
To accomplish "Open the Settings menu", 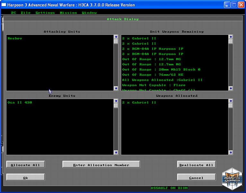I will pos(45,13).
